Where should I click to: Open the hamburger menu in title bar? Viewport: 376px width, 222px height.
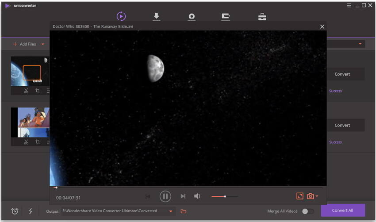coord(349,5)
